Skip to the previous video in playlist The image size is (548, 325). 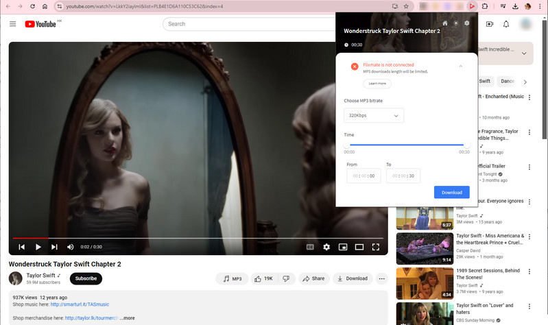click(x=22, y=247)
